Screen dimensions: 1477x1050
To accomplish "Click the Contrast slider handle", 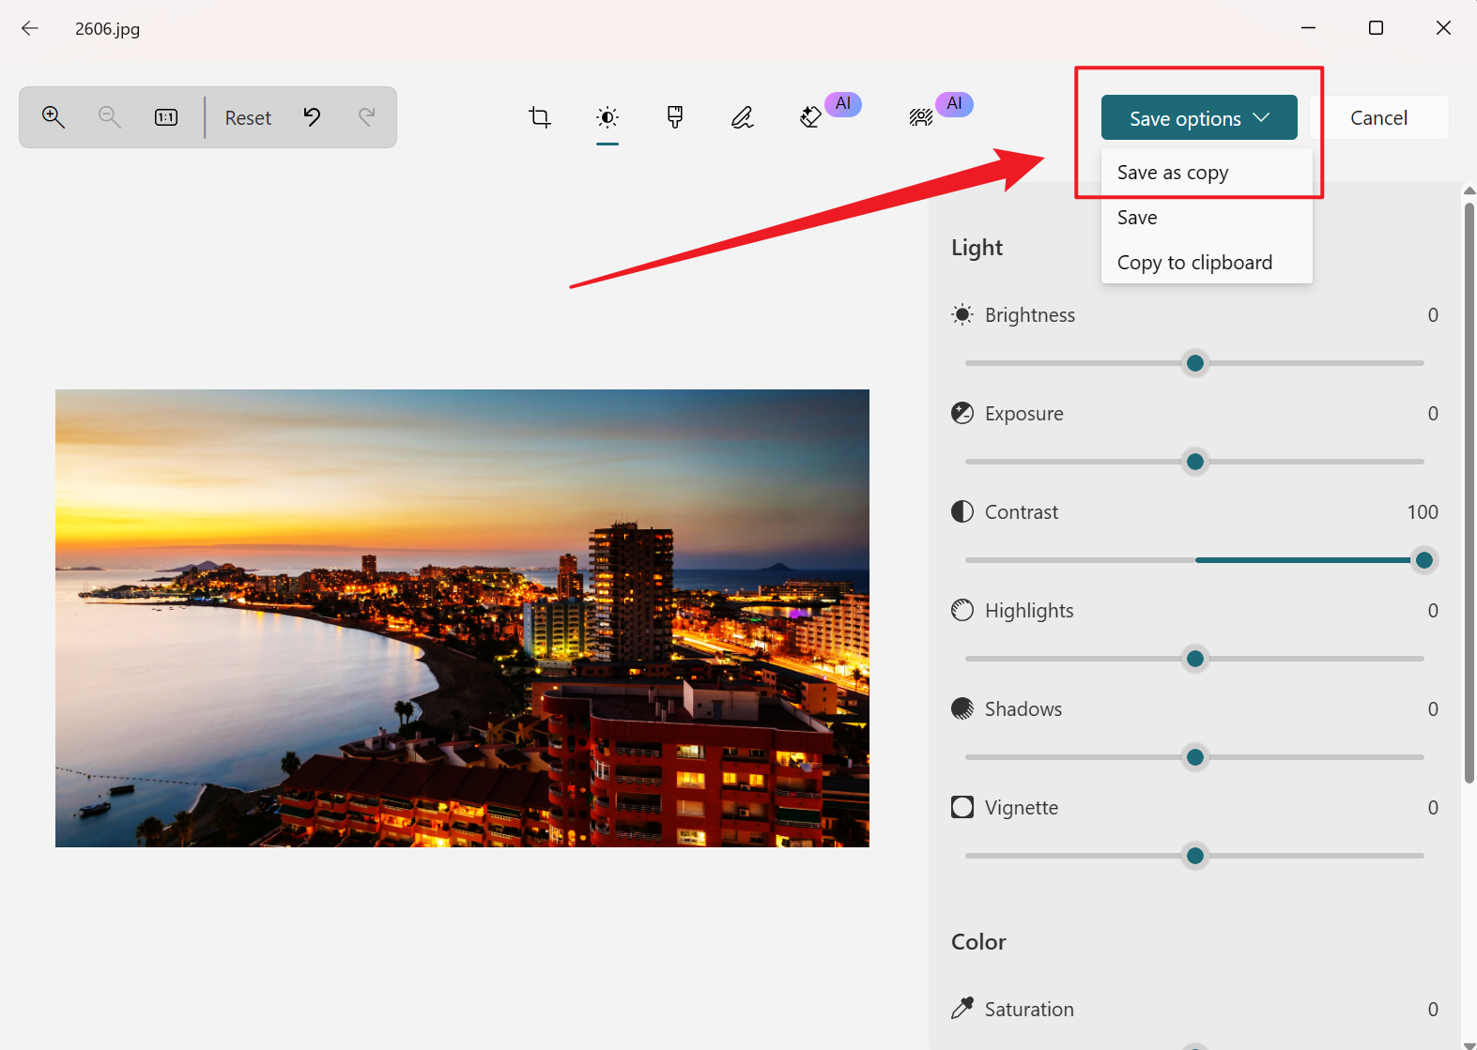I will pyautogui.click(x=1423, y=560).
